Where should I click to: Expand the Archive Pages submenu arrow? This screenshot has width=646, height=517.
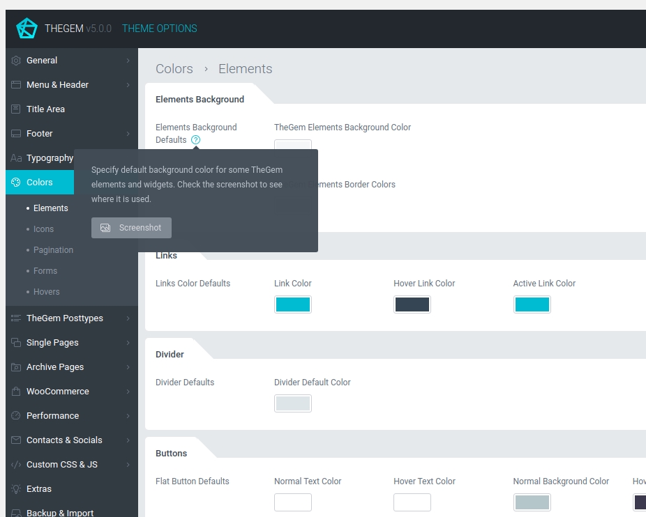[x=128, y=367]
